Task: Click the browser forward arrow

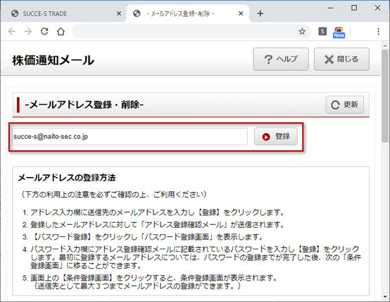Action: pyautogui.click(x=29, y=31)
